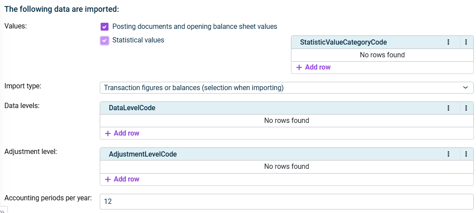Sort by StatisticValueCategoryCode column header
476x213 pixels.
point(343,42)
